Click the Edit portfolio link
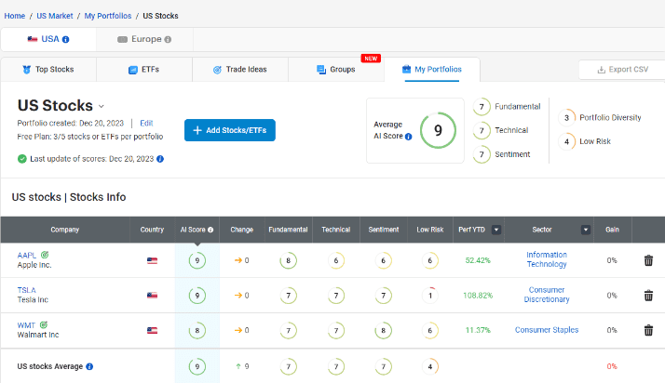 point(146,123)
